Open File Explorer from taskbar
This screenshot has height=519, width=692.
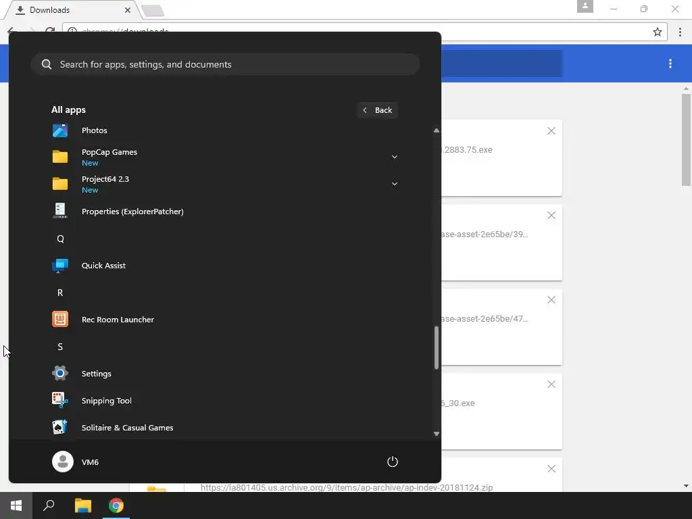pyautogui.click(x=82, y=505)
